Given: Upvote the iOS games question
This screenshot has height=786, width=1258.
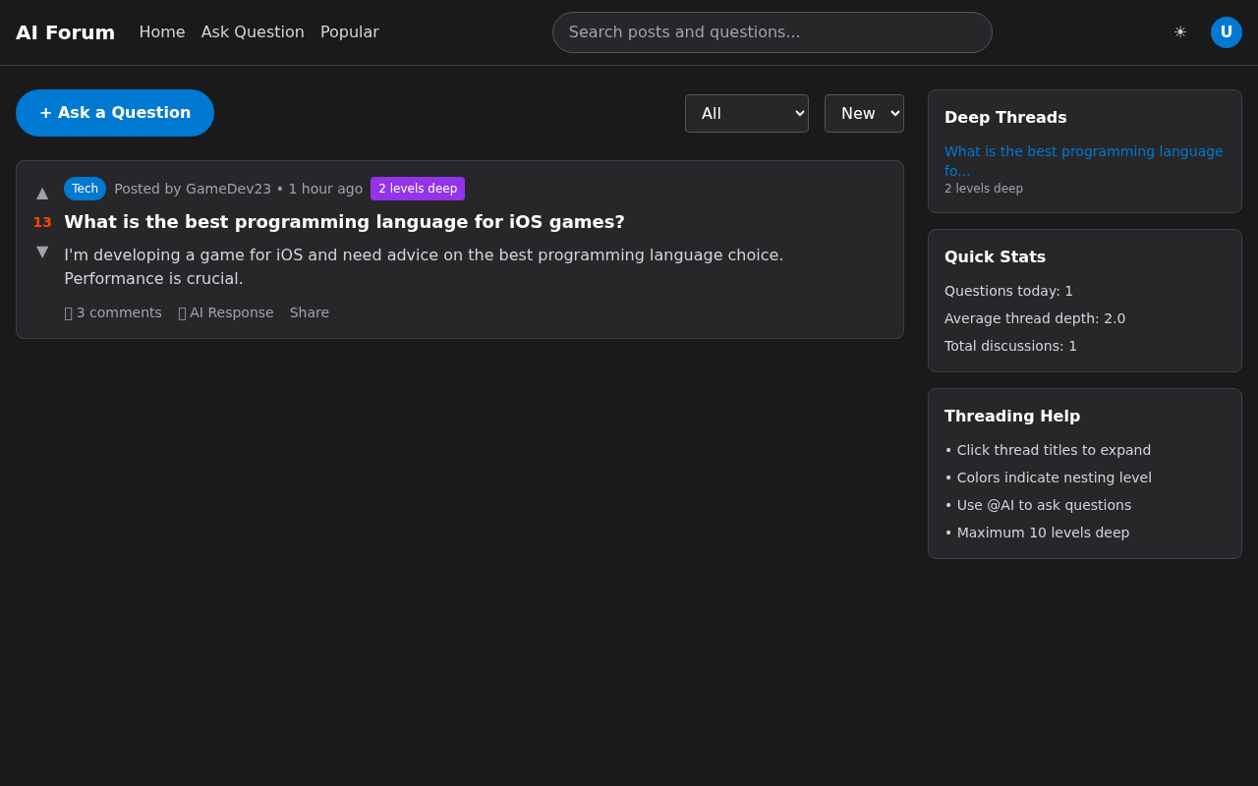Looking at the screenshot, I should pos(42,193).
